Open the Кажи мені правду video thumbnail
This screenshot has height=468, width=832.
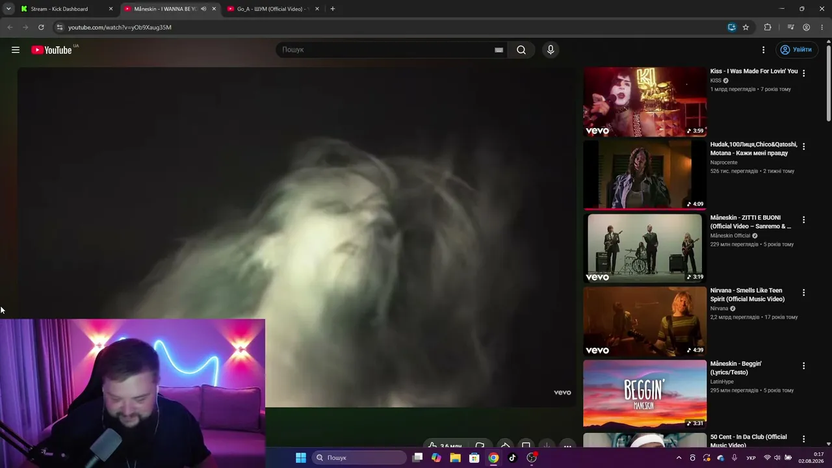pos(645,175)
